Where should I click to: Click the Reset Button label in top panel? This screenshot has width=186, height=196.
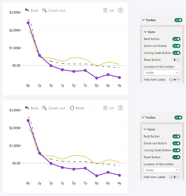pos(152,60)
